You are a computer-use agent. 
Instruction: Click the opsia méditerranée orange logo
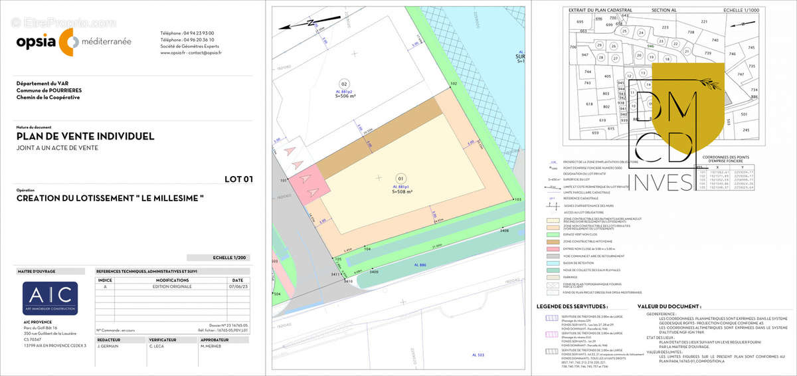point(66,42)
